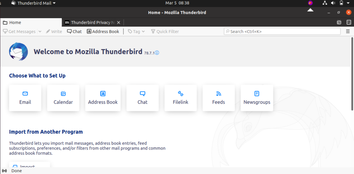Focus the Search Ctrl+K field
The width and height of the screenshot is (354, 174).
tap(282, 31)
